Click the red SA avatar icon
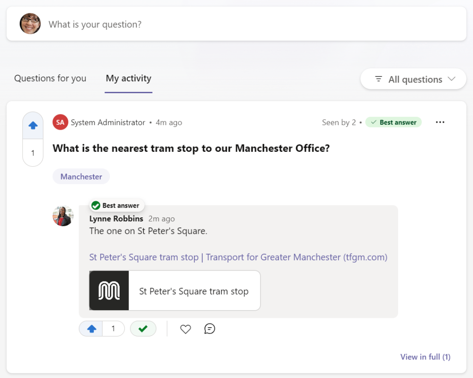This screenshot has width=473, height=378. click(x=60, y=122)
